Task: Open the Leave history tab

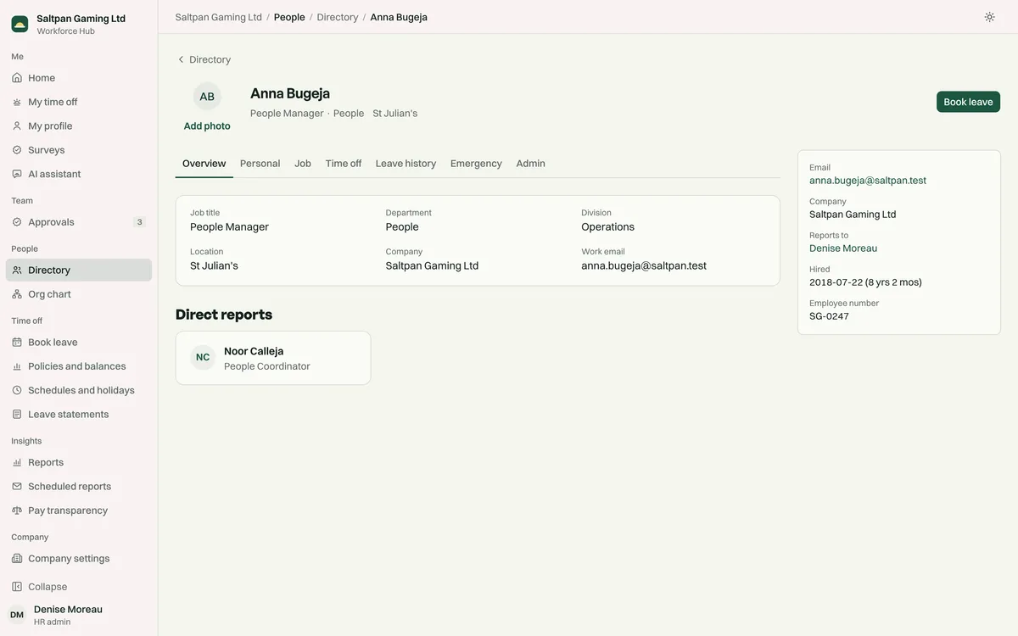Action: click(406, 164)
